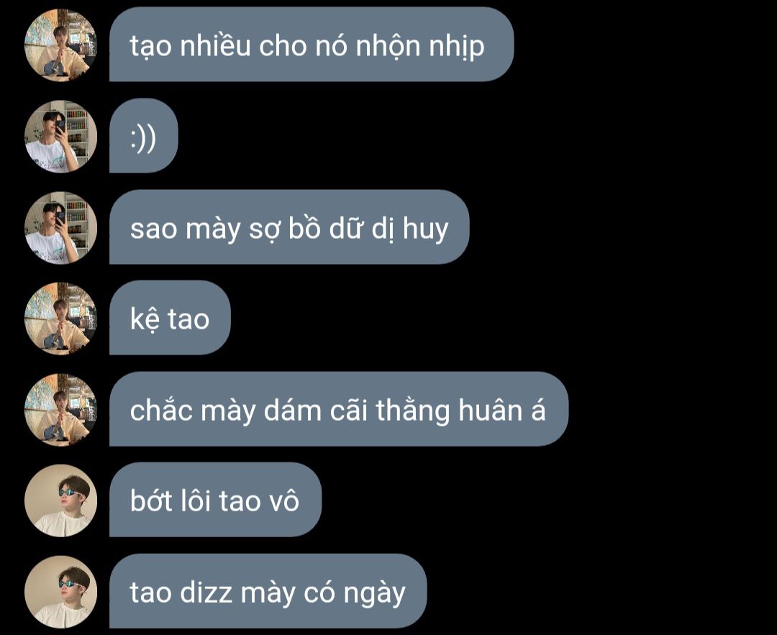Screen dimensions: 777x635
Task: Select the message 'sao mày sợ bồ dữ dị huy'
Action: (289, 227)
